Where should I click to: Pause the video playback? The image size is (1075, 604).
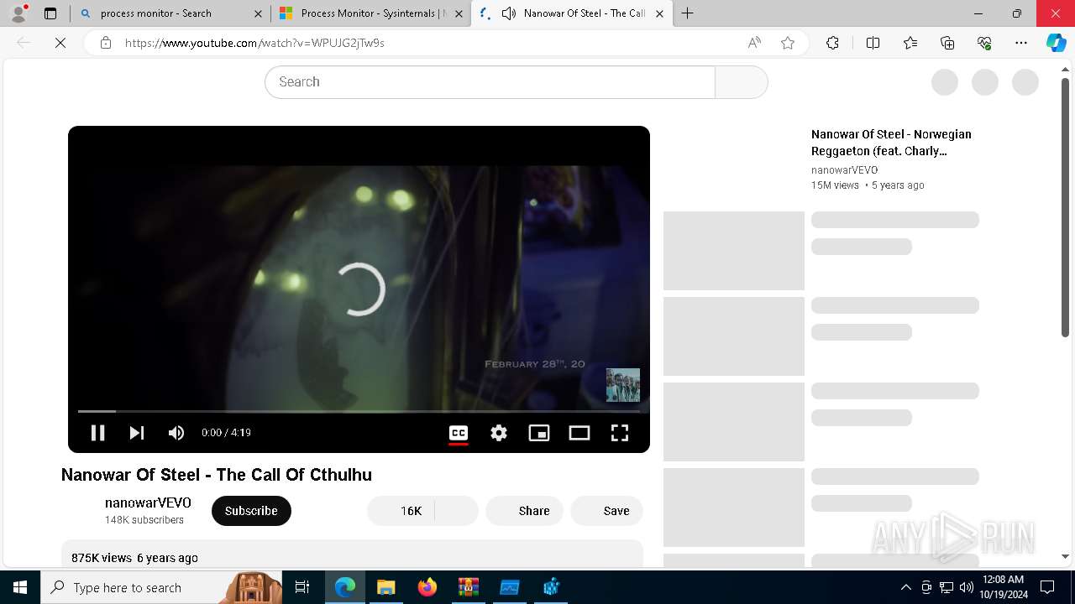[x=97, y=433]
